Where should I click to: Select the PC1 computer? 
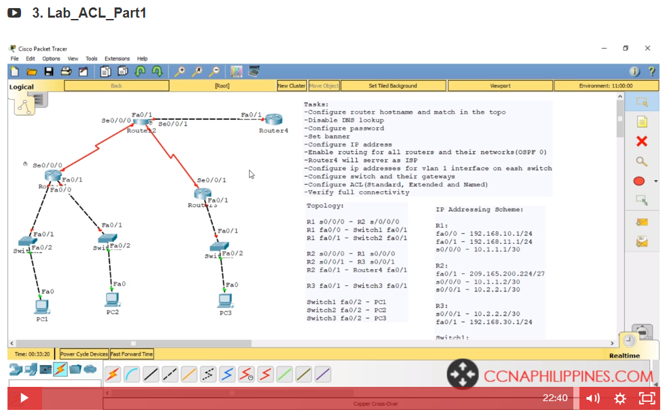point(42,307)
